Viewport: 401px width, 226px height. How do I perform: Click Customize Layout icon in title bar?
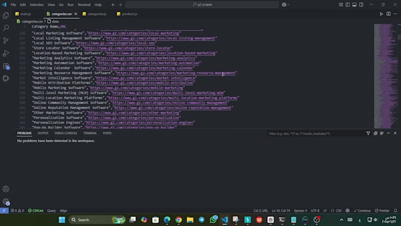pos(341,5)
